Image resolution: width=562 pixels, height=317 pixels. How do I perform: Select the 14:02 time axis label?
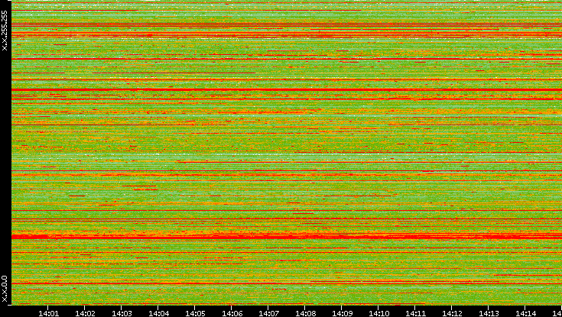[x=85, y=313]
